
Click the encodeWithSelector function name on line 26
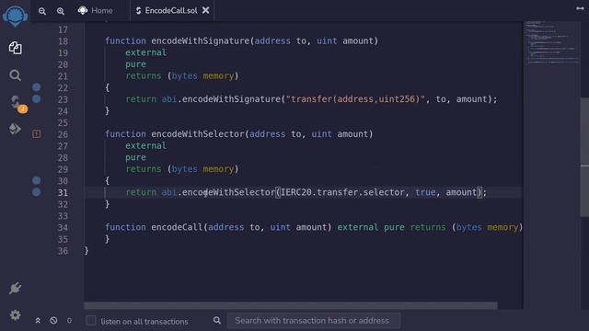(198, 134)
